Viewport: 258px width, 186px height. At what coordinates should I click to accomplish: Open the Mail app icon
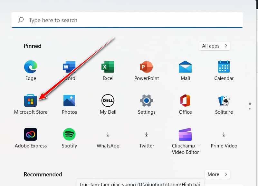pyautogui.click(x=185, y=67)
